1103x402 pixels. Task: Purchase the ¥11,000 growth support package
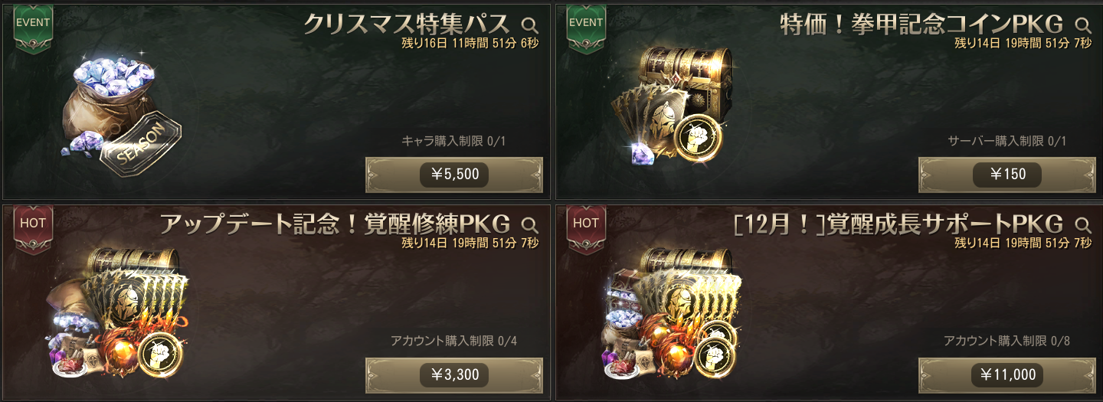[1007, 375]
